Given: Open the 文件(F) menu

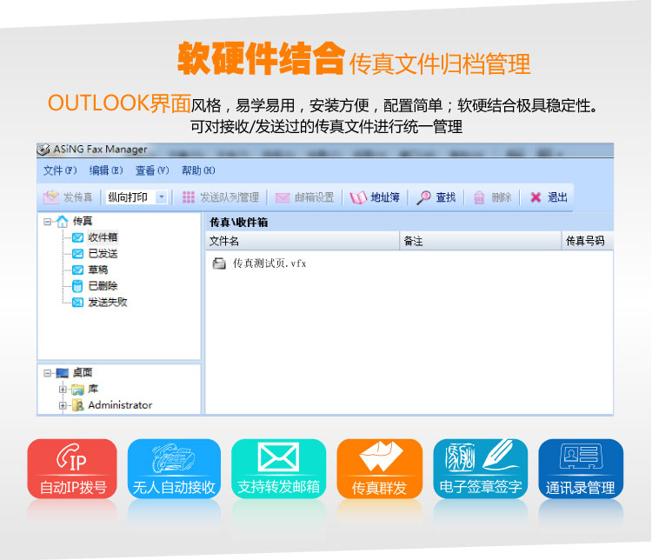Looking at the screenshot, I should pos(60,170).
